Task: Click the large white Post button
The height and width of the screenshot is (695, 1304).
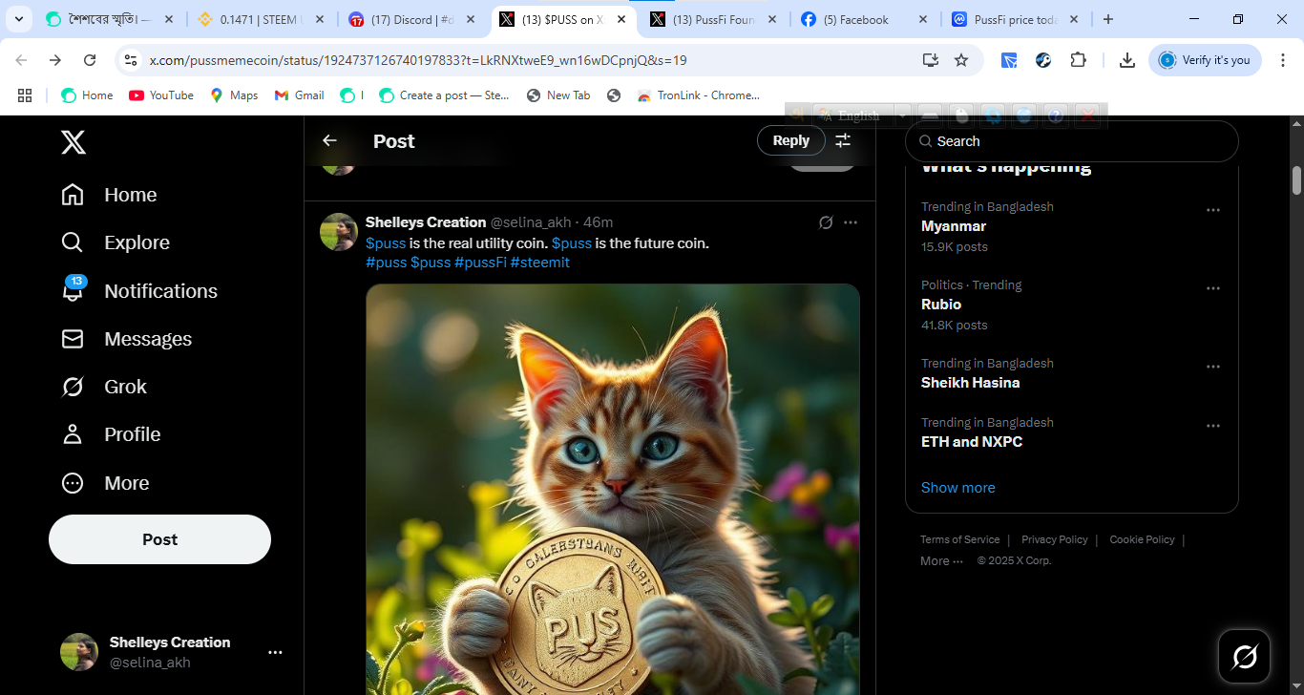Action: coord(159,539)
